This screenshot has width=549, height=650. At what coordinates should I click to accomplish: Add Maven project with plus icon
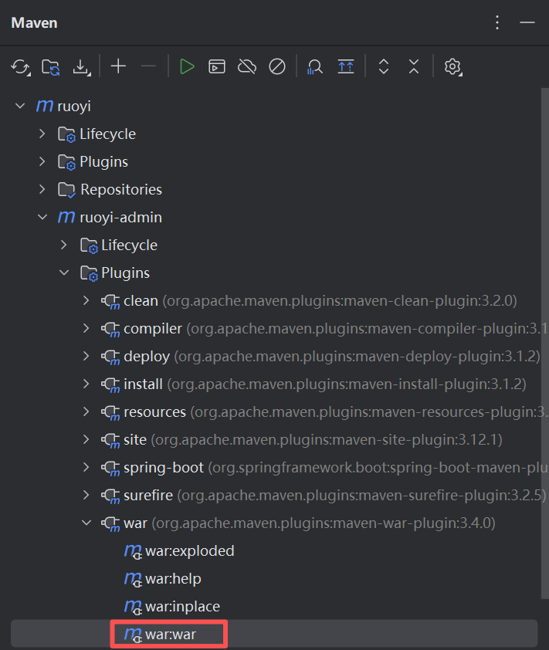(x=118, y=66)
